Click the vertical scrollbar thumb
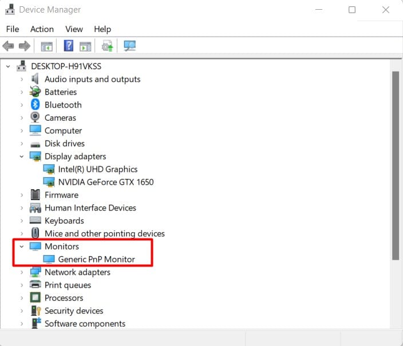 coord(396,166)
